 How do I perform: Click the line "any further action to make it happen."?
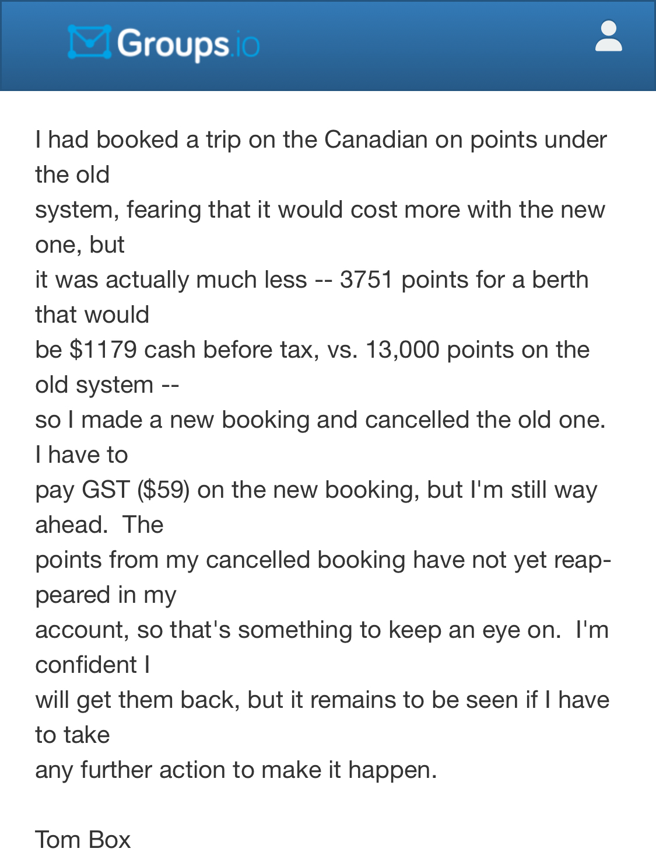pyautogui.click(x=236, y=770)
